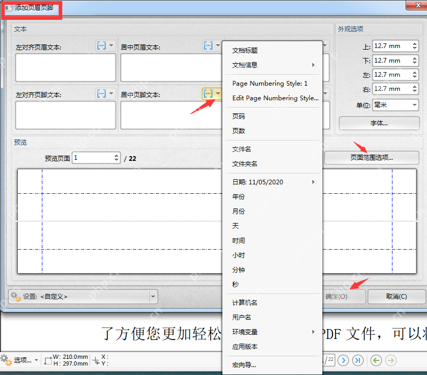The image size is (427, 375).
Task: Click the 字体... button
Action: (x=379, y=123)
